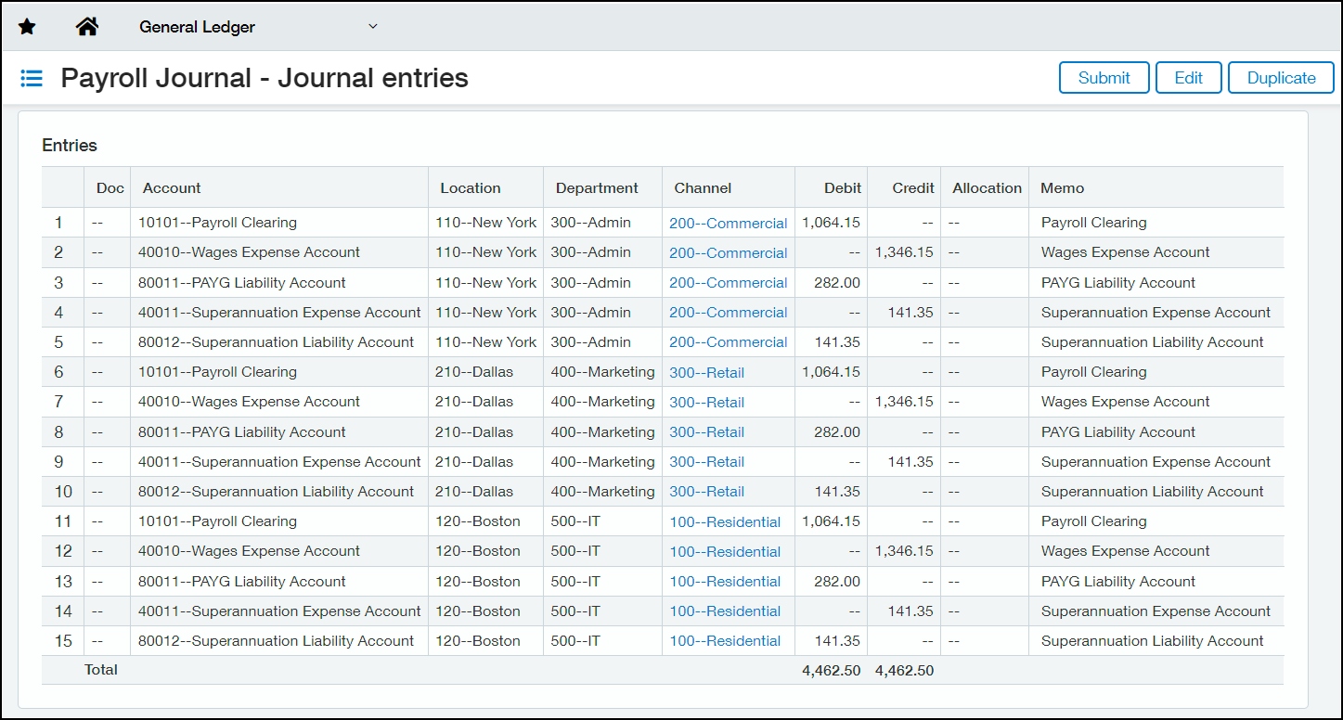Select the Credit column header
The height and width of the screenshot is (720, 1343).
pyautogui.click(x=912, y=187)
